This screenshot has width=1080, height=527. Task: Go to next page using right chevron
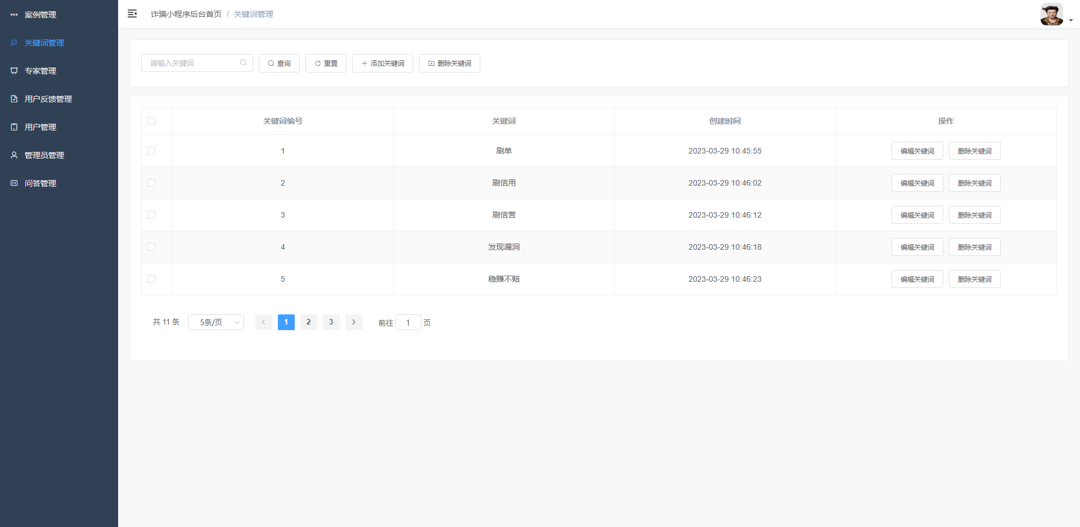coord(353,322)
